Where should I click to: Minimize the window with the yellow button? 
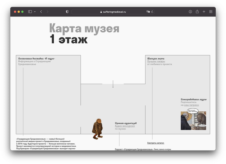[19, 12]
